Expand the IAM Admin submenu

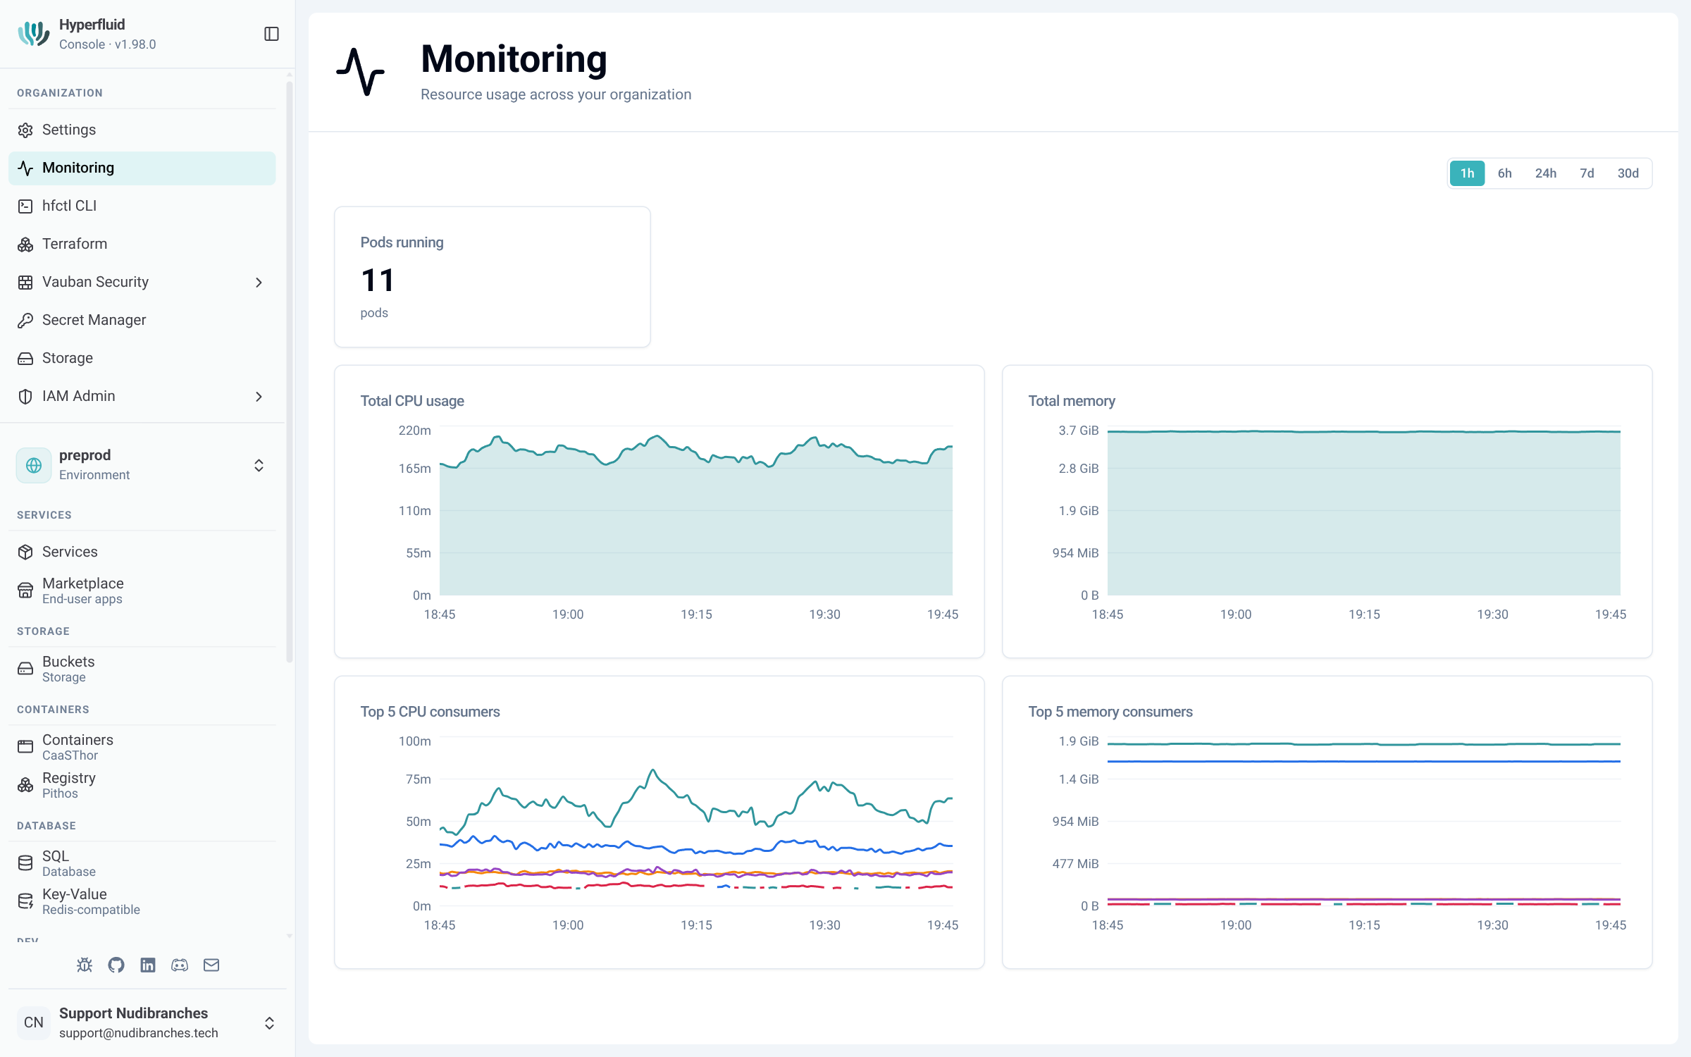(x=142, y=396)
